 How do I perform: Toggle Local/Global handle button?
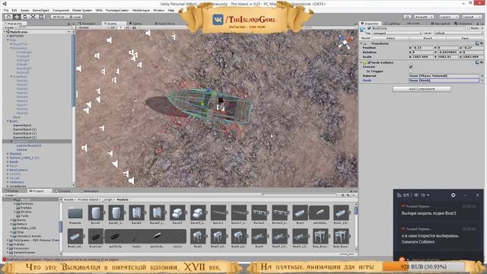tap(75, 17)
